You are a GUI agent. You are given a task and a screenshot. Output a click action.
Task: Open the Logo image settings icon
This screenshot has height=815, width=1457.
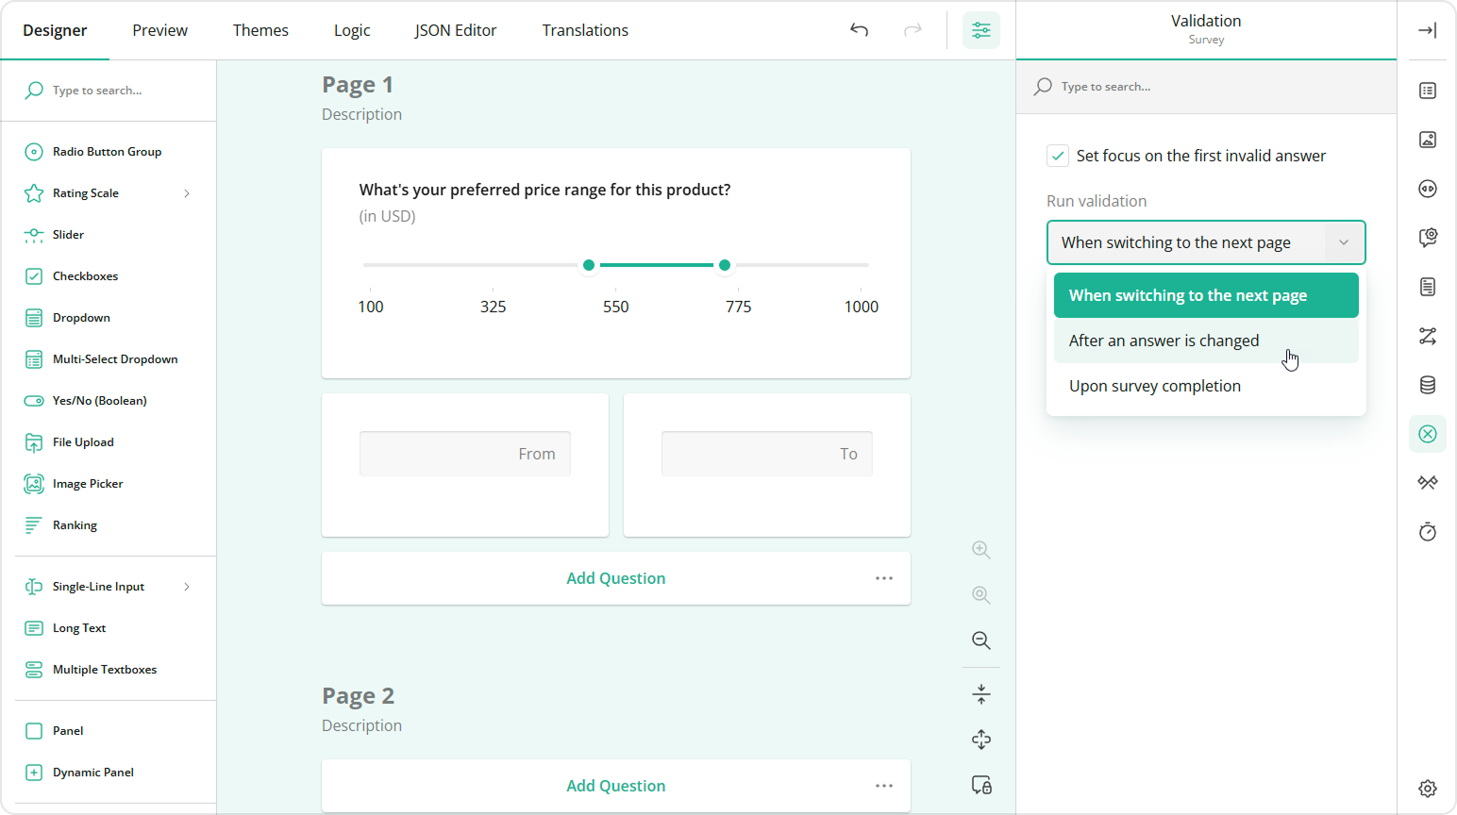(x=1427, y=139)
